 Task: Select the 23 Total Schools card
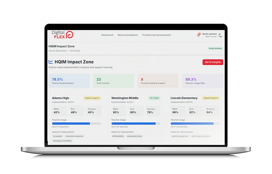tap(113, 81)
